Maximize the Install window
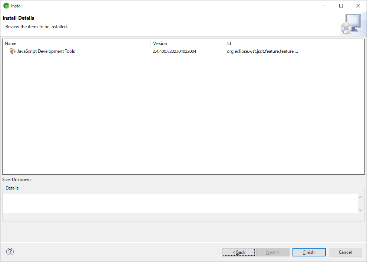Screen dimensions: 367x262 (x=341, y=6)
